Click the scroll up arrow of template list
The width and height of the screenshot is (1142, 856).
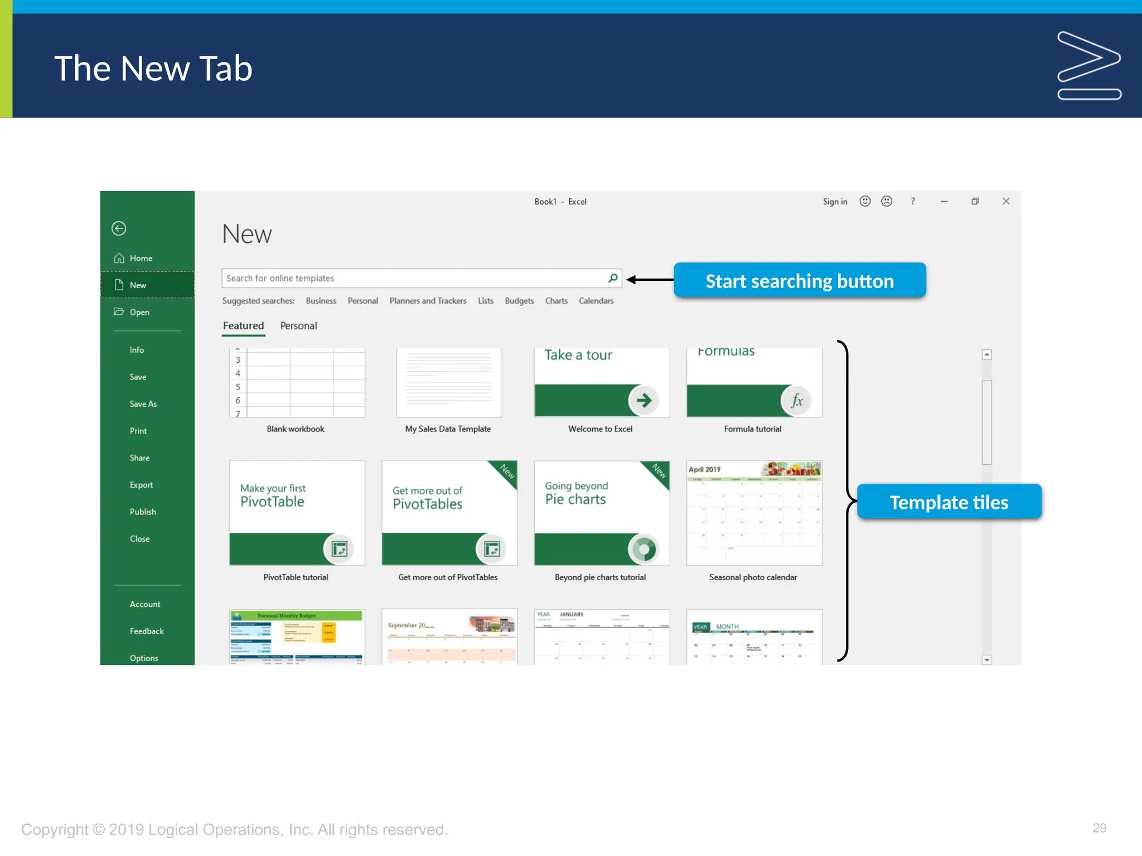click(986, 354)
